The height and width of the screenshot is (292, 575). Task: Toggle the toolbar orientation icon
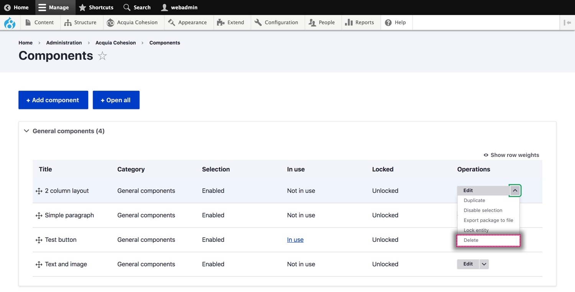tap(567, 23)
